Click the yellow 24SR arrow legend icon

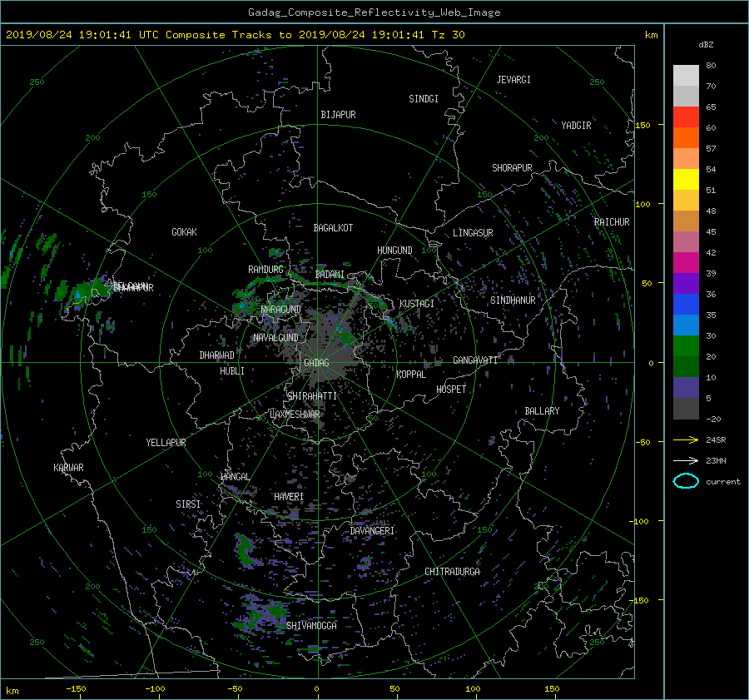686,440
